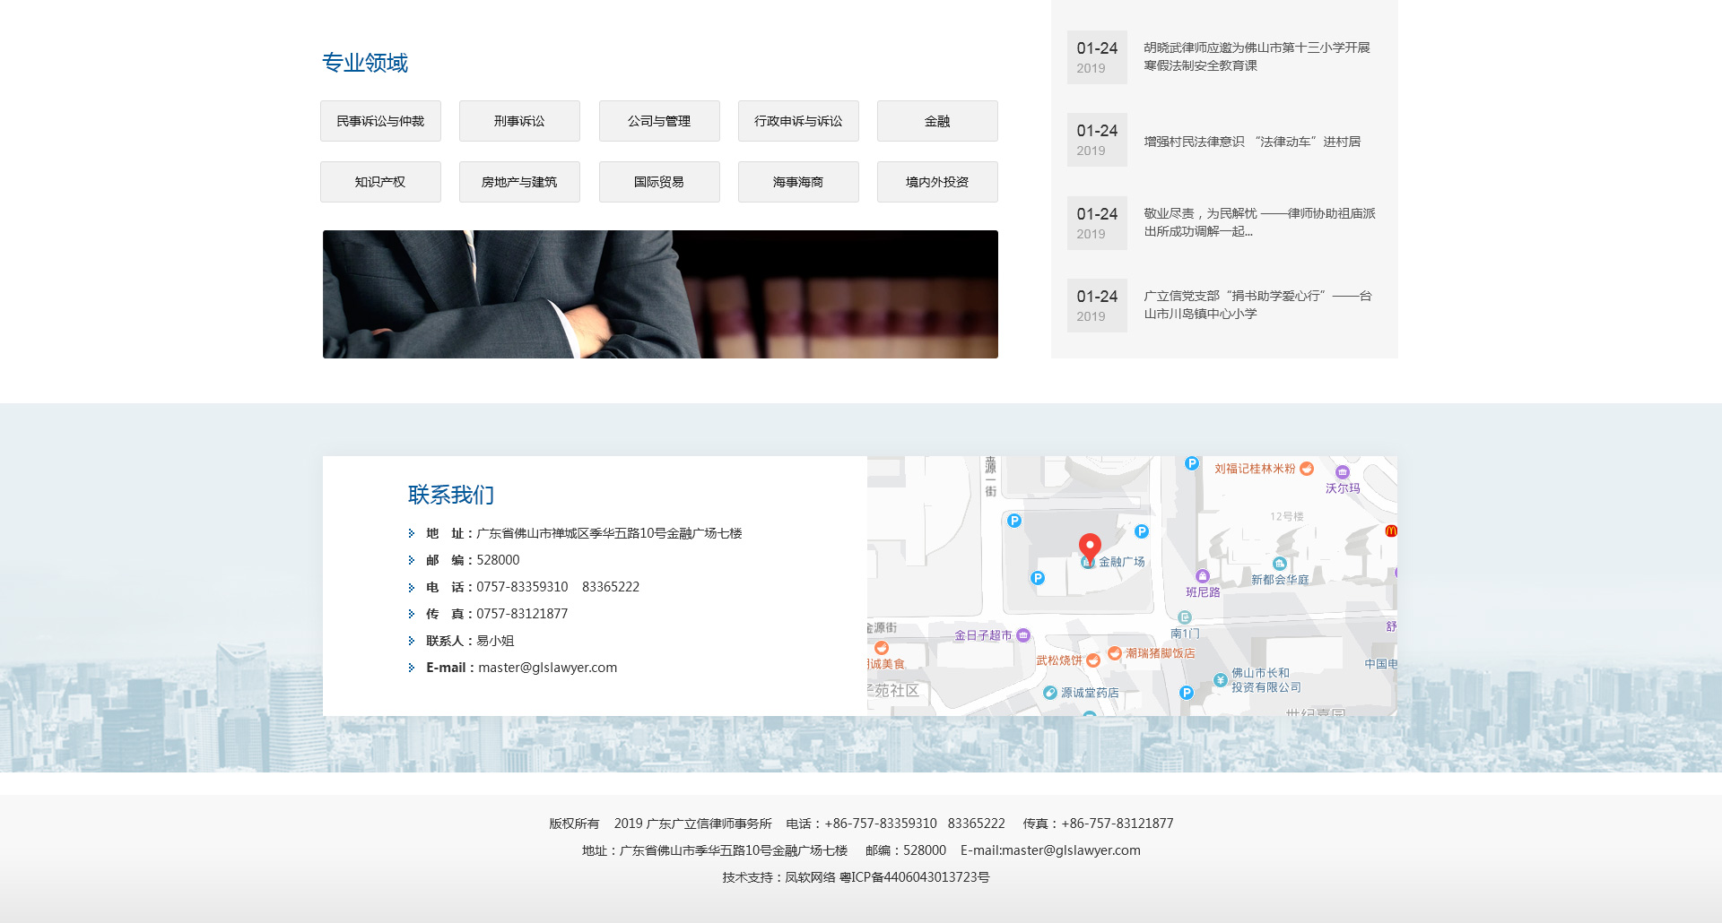Open news about 胡晓武律师 school safety lecture
The image size is (1722, 923).
pos(1257,56)
